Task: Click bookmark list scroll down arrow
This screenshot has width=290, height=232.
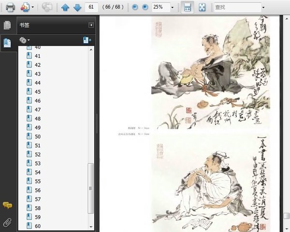Action: [91, 227]
